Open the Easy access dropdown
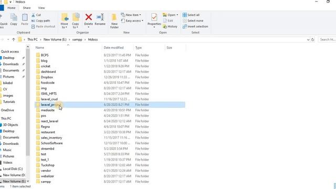 click(x=132, y=21)
